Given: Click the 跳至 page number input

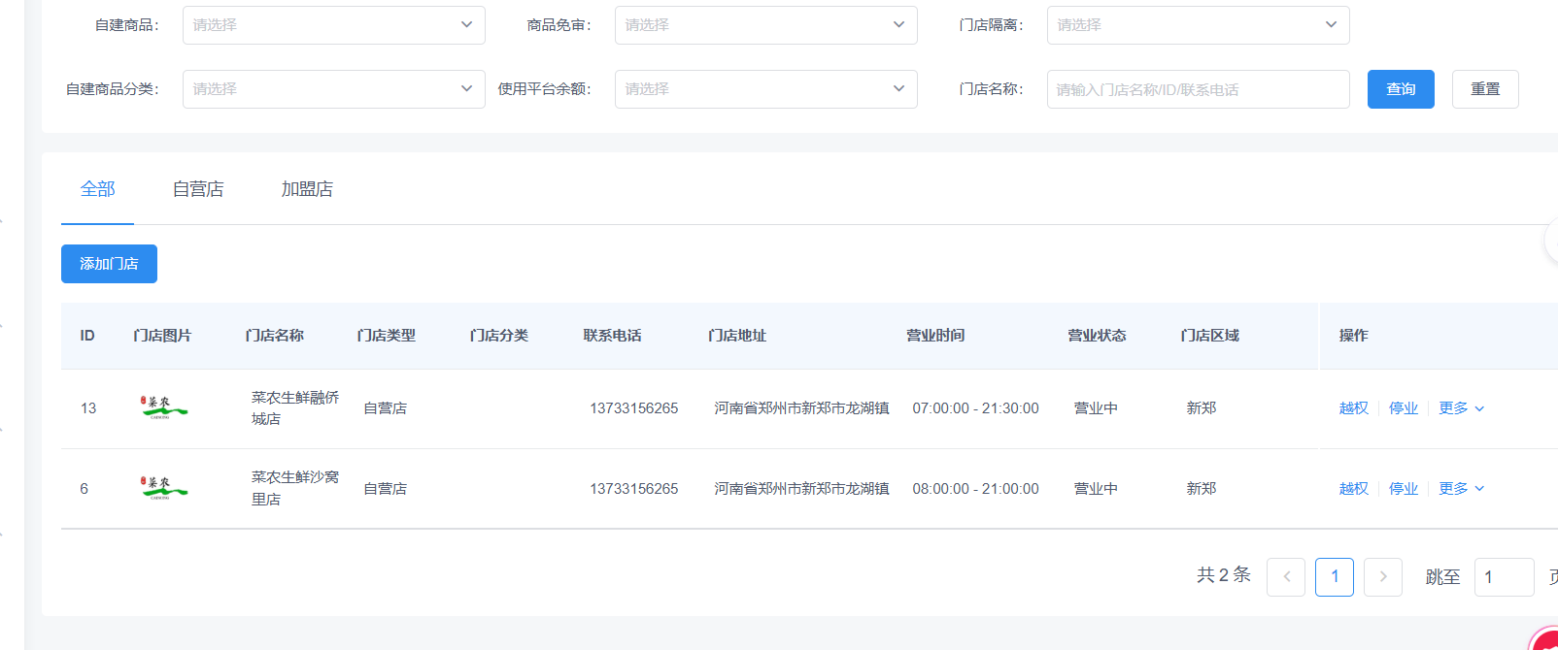Looking at the screenshot, I should click(1504, 577).
